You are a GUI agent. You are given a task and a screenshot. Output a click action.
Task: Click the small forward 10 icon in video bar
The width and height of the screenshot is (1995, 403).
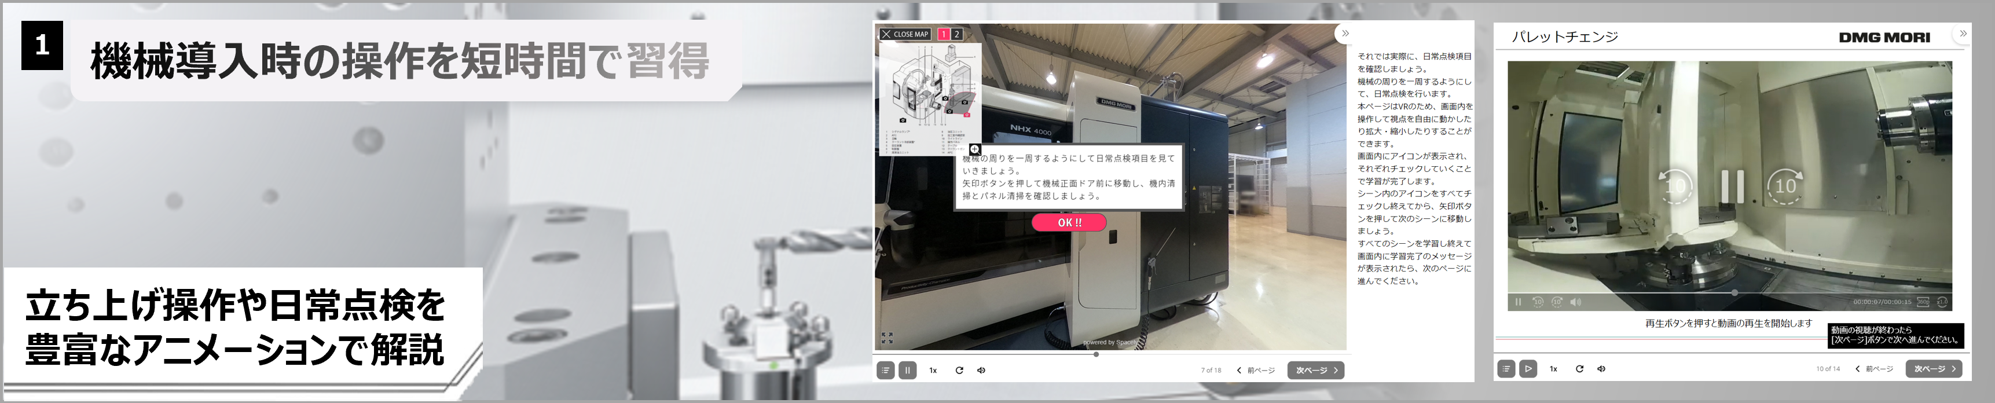click(x=1557, y=302)
